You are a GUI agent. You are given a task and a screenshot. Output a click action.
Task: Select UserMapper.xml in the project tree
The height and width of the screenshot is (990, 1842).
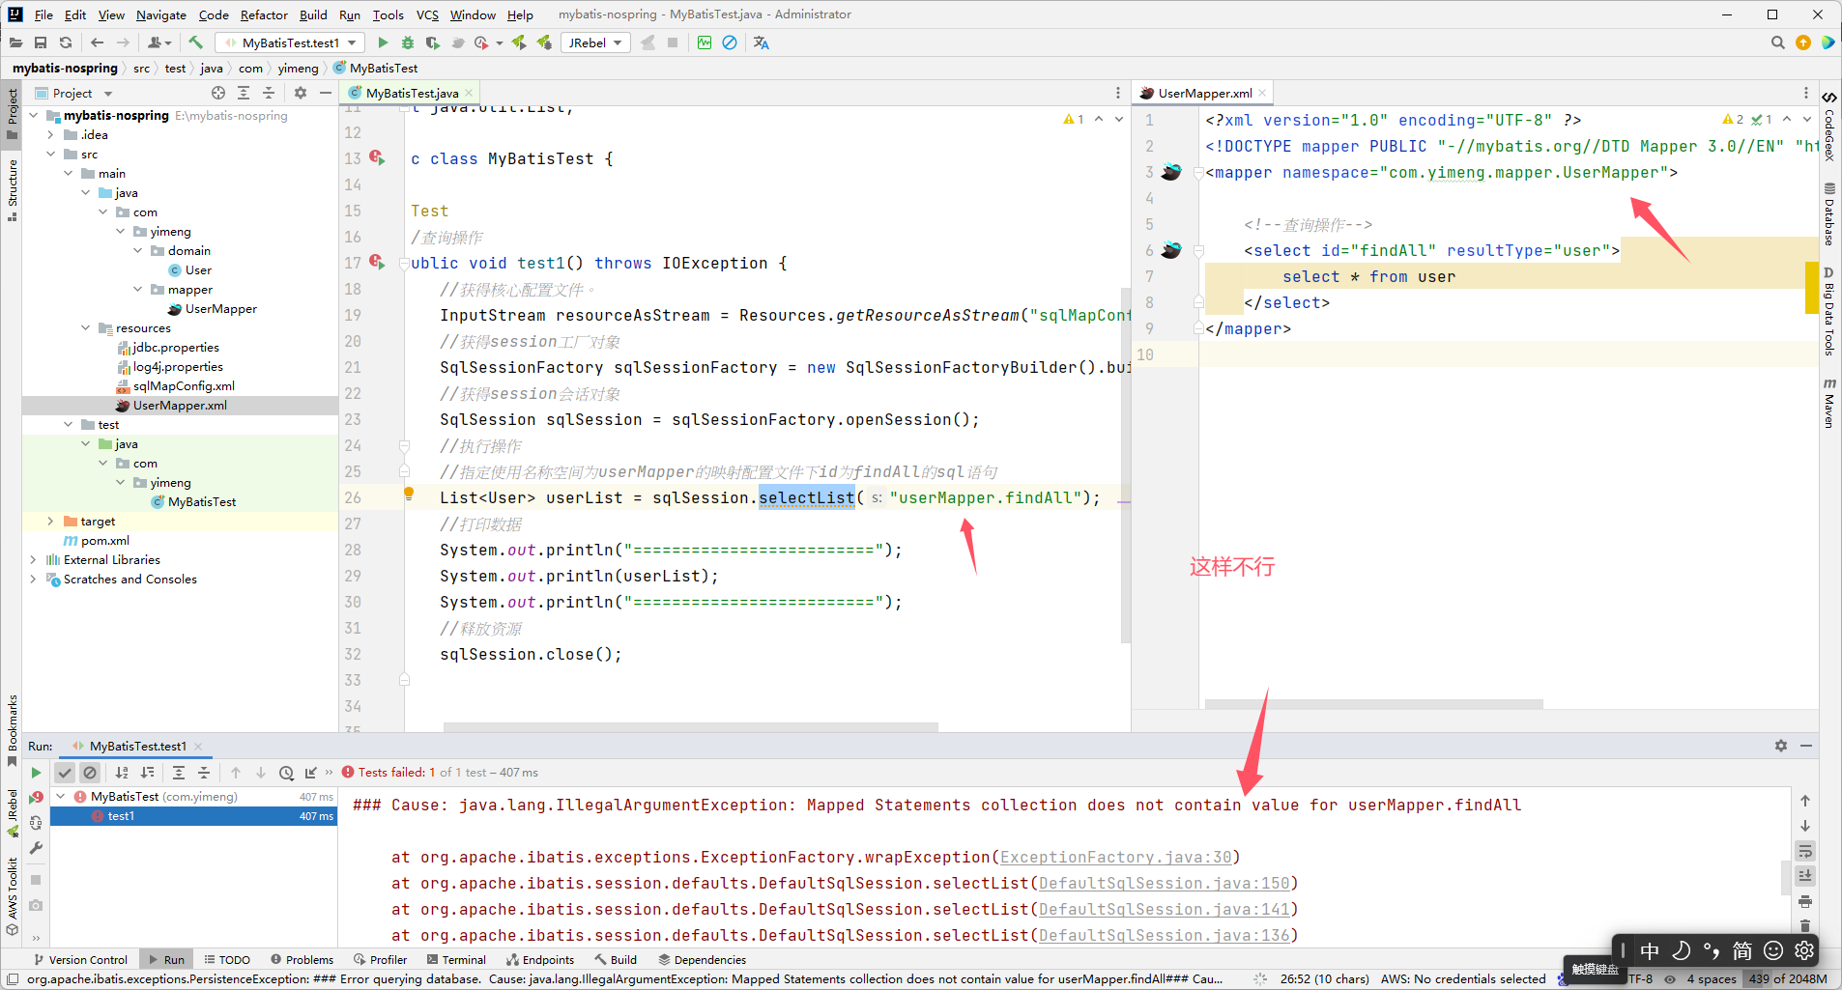[x=180, y=406]
